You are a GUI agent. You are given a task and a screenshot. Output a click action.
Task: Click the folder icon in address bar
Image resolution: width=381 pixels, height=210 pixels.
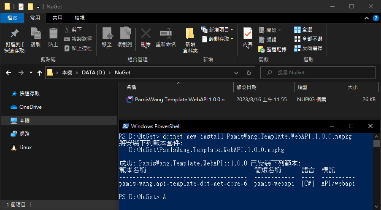point(50,72)
